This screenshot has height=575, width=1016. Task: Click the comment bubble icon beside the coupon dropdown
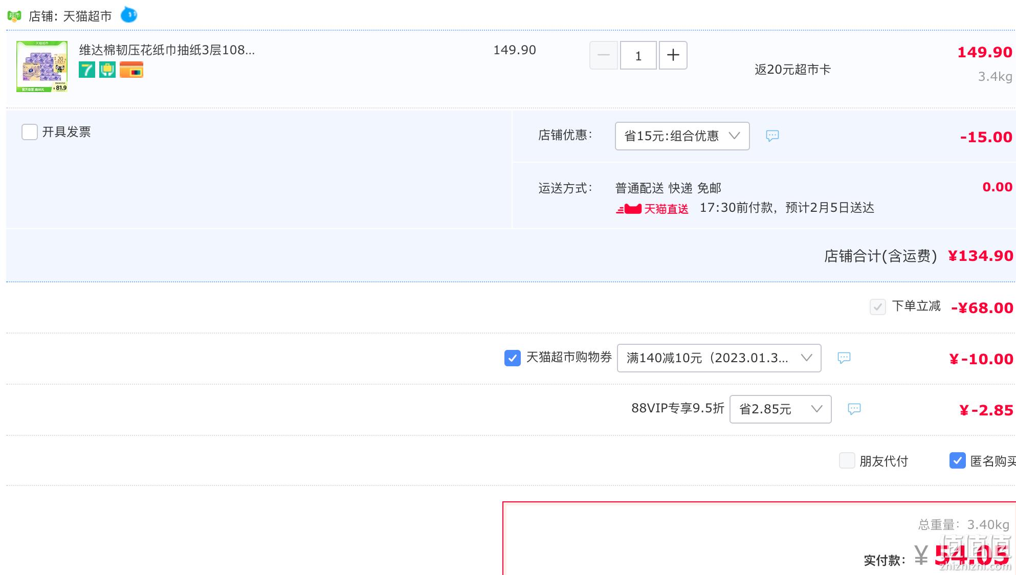[x=844, y=358]
